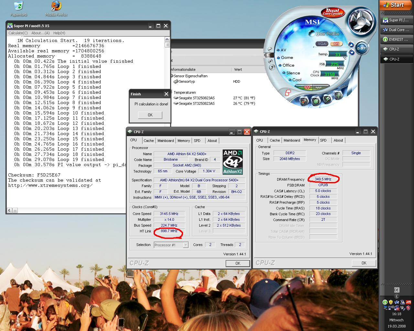Open the heartbeat monitor icon in MSI widget

coord(338,95)
